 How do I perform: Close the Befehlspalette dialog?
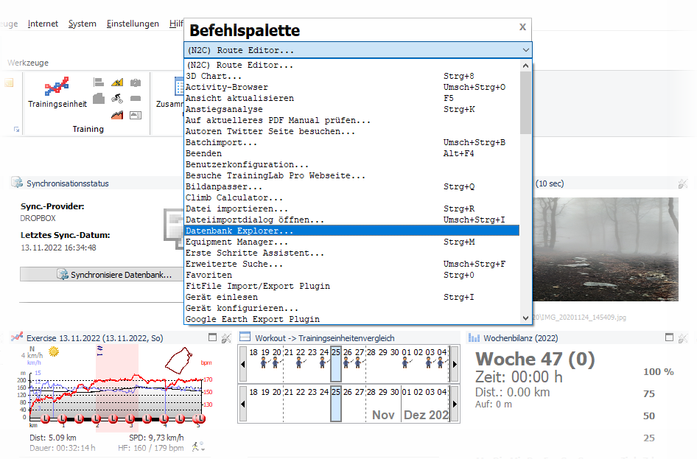pyautogui.click(x=523, y=27)
